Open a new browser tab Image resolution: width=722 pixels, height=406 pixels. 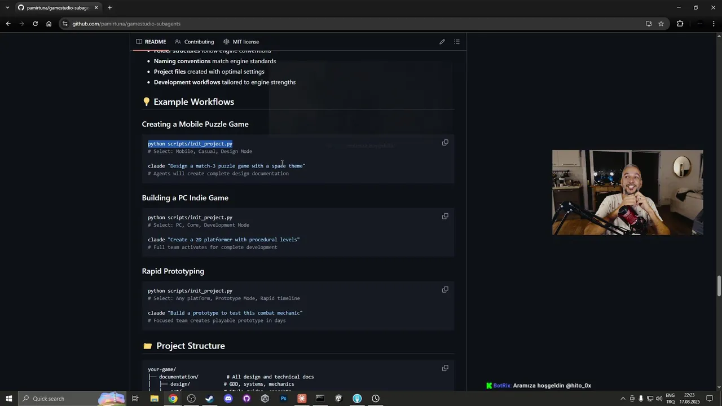click(x=109, y=8)
